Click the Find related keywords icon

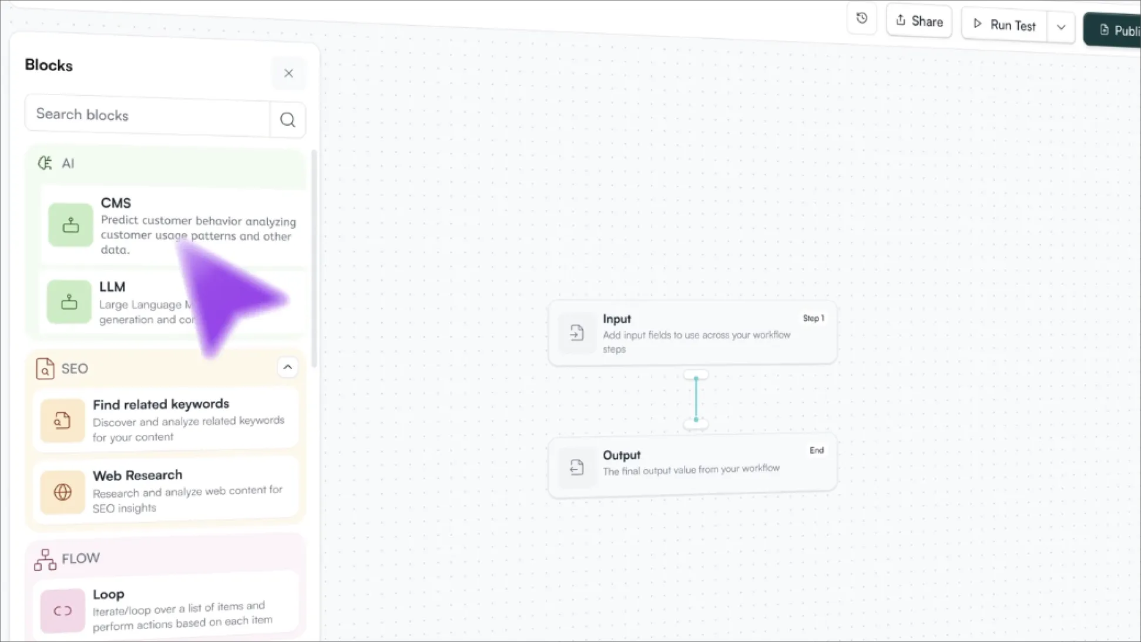pos(62,420)
